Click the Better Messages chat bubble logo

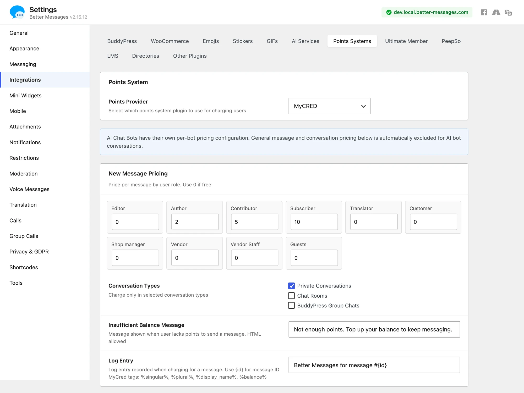[17, 12]
